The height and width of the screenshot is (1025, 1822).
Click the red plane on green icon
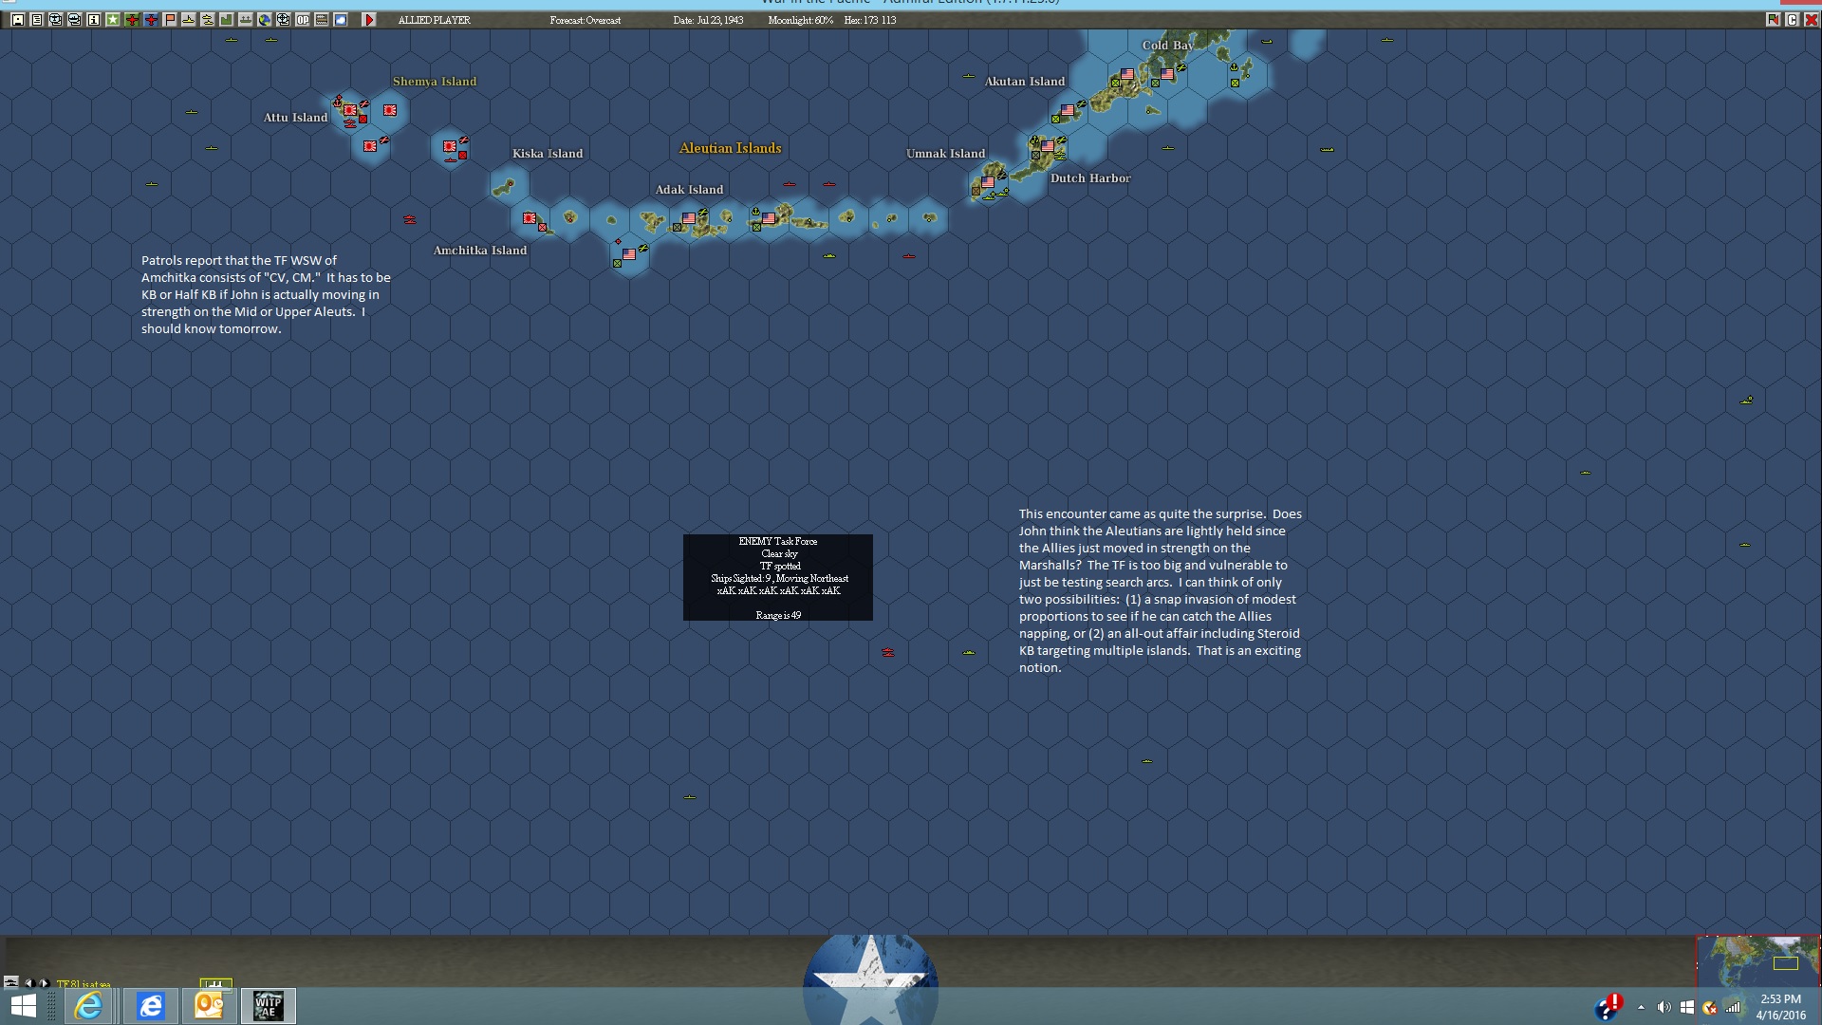[x=132, y=20]
